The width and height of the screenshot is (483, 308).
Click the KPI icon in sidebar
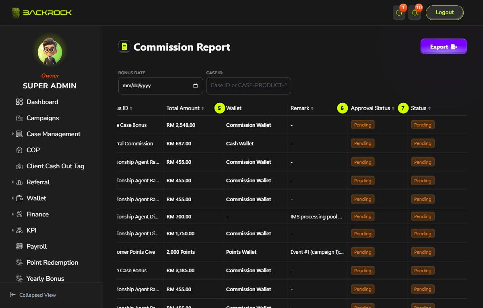pos(19,230)
